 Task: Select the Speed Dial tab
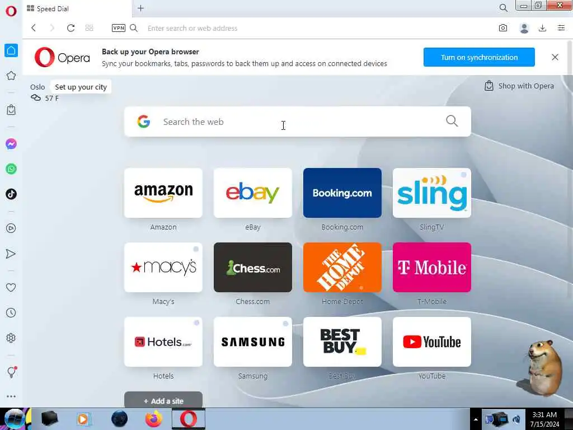(x=77, y=9)
